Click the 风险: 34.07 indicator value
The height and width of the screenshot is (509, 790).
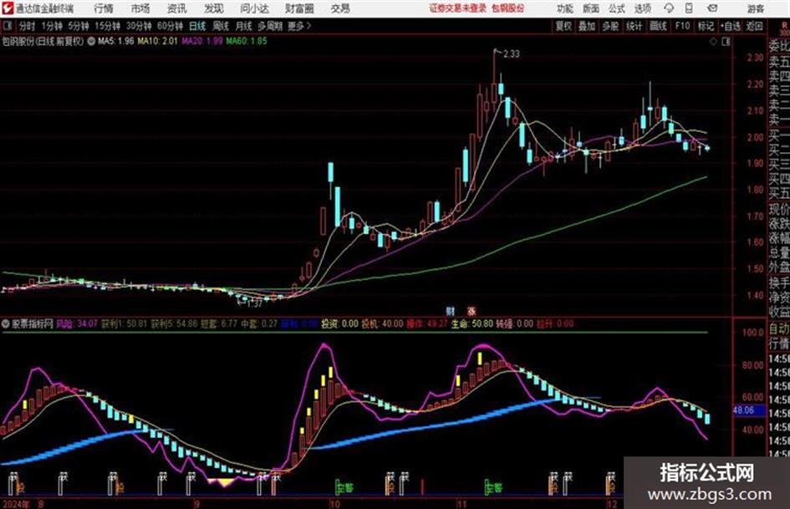click(77, 324)
